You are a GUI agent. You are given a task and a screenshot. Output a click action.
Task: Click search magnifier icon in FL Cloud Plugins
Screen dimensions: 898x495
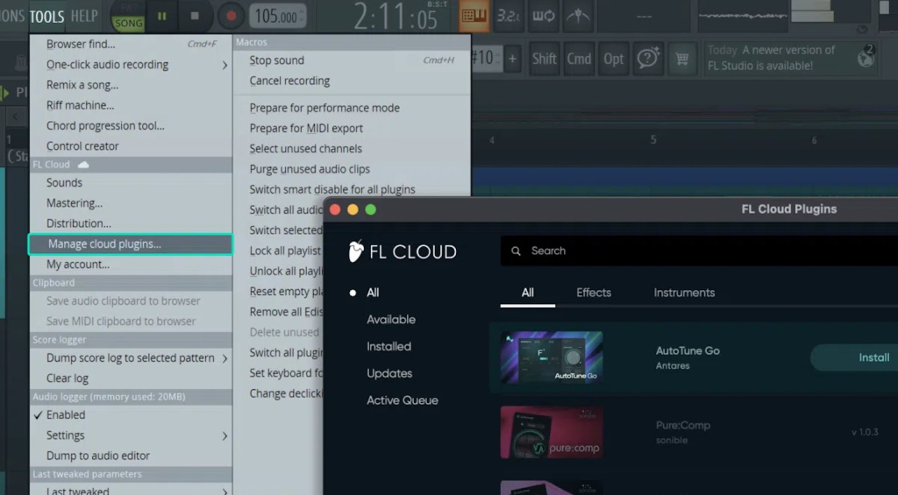(x=516, y=251)
